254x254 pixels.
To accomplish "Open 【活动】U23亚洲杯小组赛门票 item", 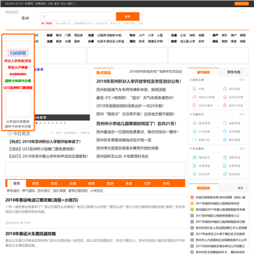I will [42, 149].
